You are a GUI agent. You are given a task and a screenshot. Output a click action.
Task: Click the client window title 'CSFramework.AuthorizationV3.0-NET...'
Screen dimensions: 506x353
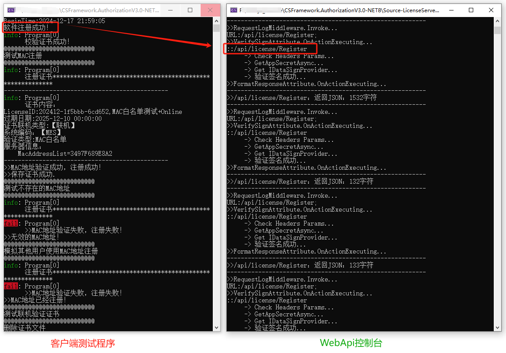click(x=110, y=10)
